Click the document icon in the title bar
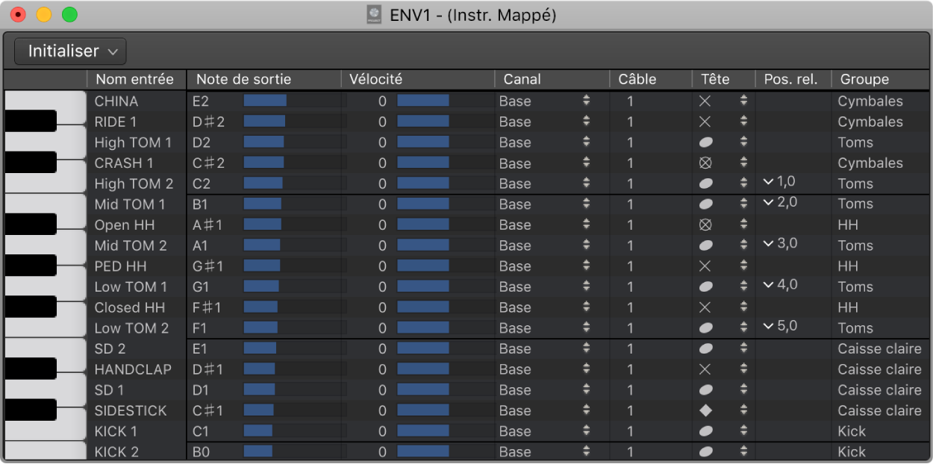The image size is (933, 464). pyautogui.click(x=374, y=15)
